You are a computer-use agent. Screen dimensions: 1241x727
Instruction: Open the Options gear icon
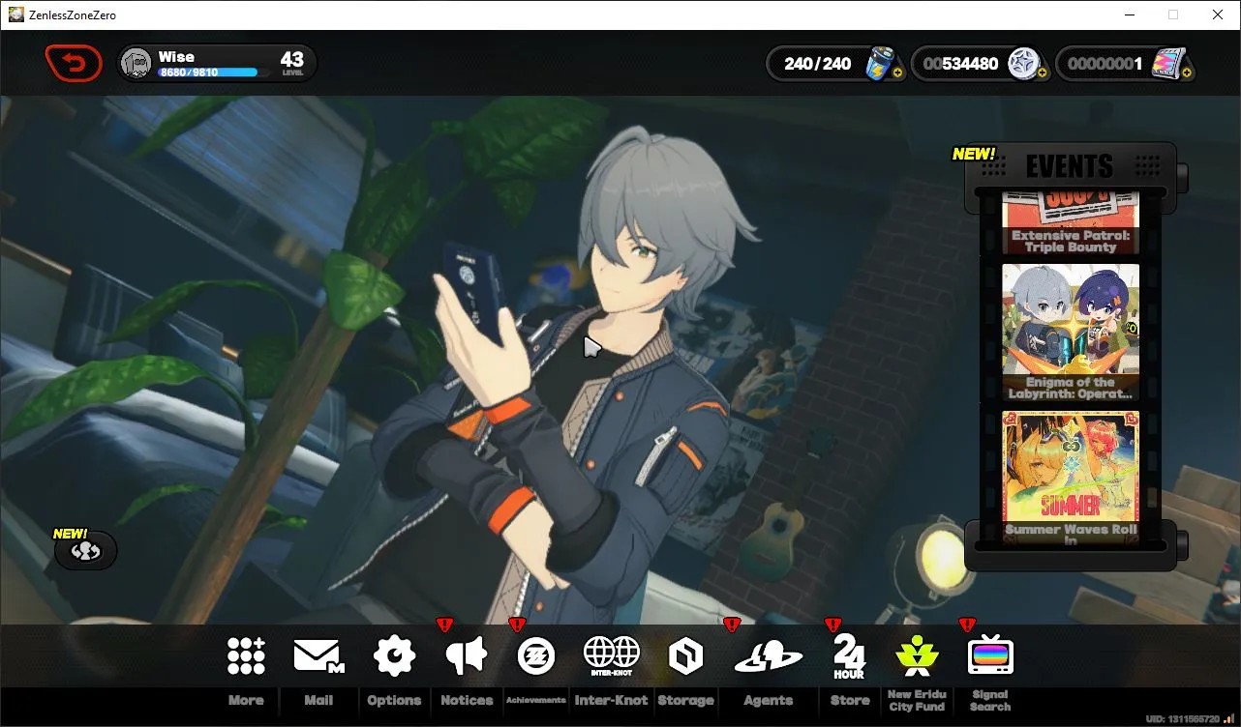click(x=394, y=656)
